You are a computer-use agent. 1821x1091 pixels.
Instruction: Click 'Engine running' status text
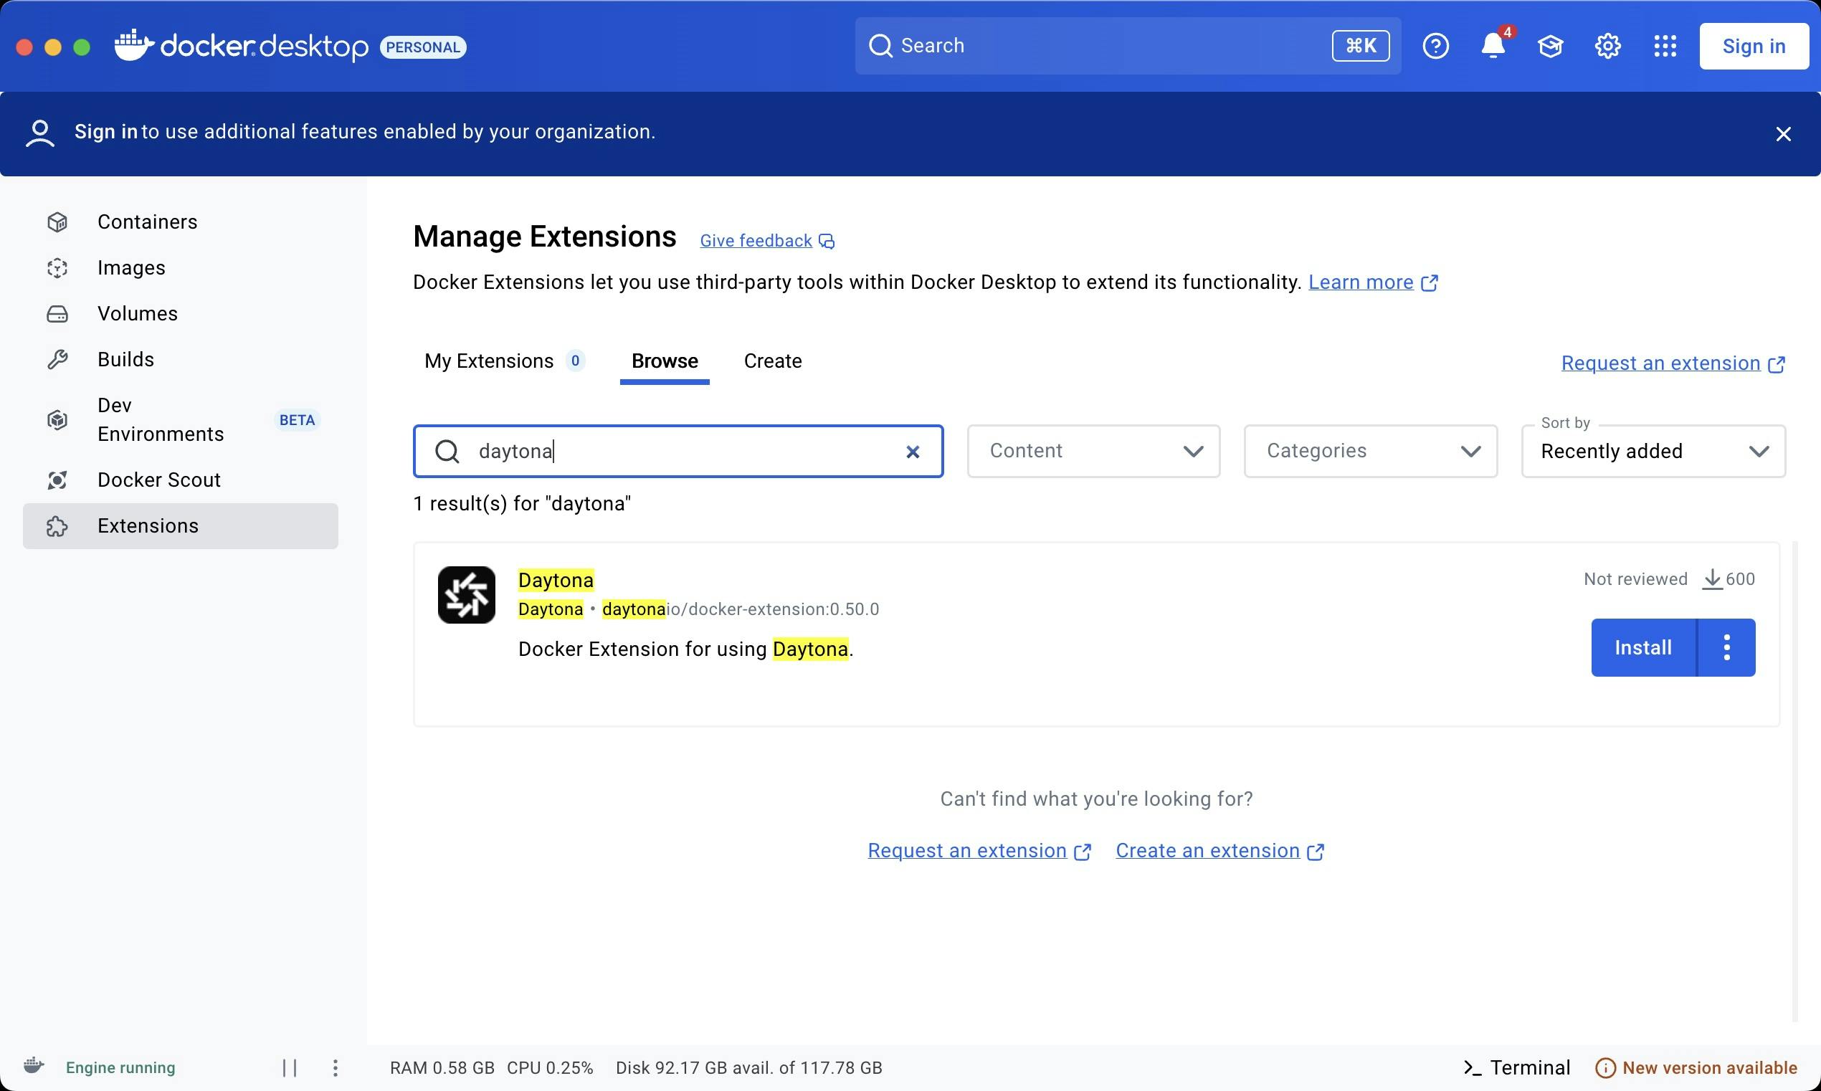pyautogui.click(x=120, y=1067)
